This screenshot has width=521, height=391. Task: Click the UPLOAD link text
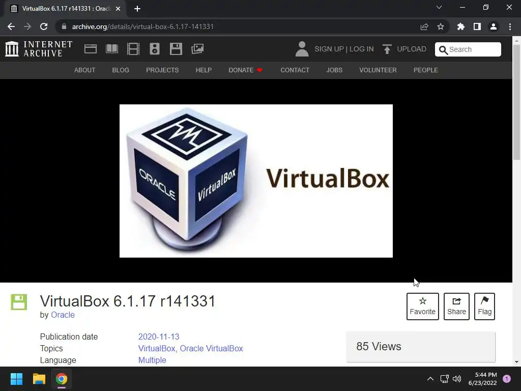[412, 49]
